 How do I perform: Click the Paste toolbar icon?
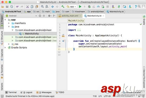(x=37, y=7)
